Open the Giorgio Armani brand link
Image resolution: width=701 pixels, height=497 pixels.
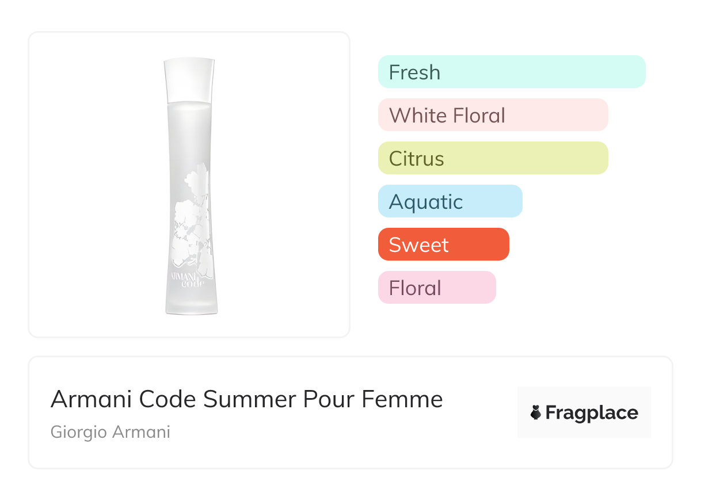(x=110, y=432)
